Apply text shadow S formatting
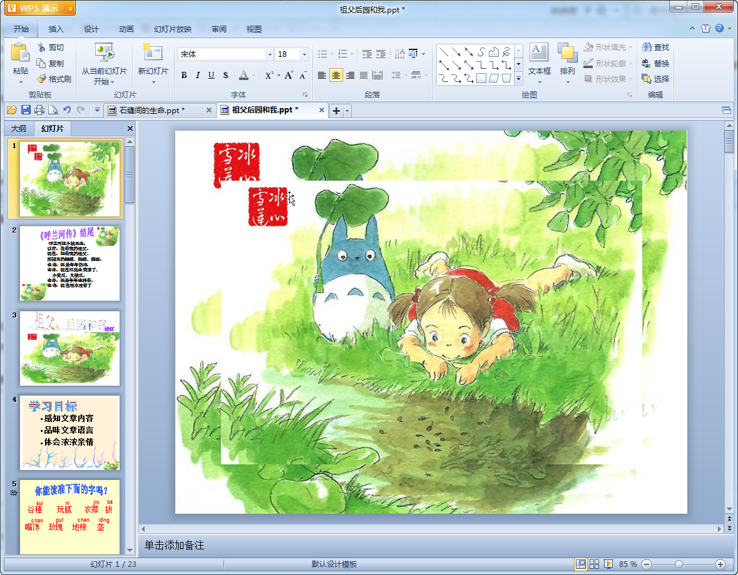 [x=225, y=75]
